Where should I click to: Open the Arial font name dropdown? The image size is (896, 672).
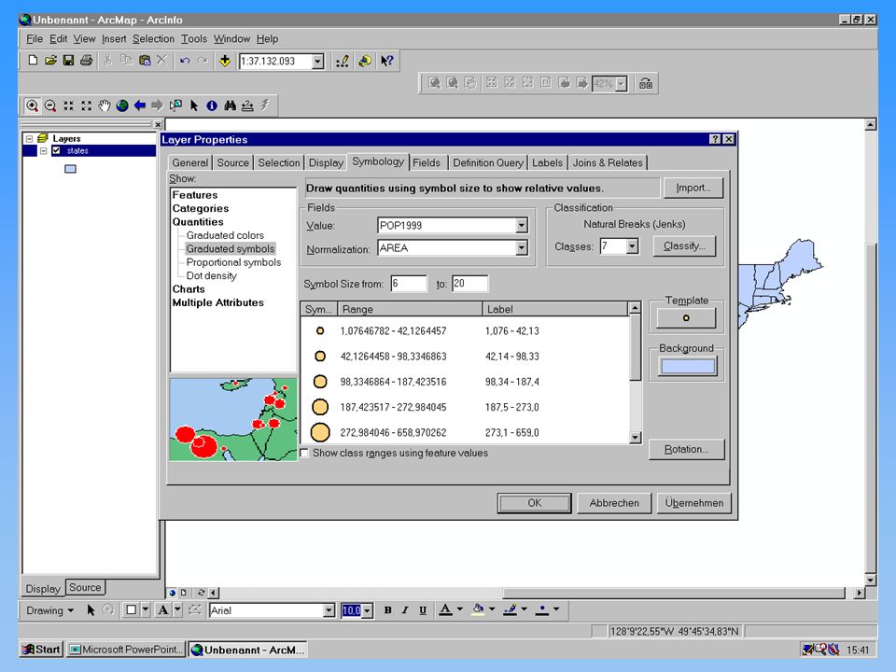(x=329, y=610)
